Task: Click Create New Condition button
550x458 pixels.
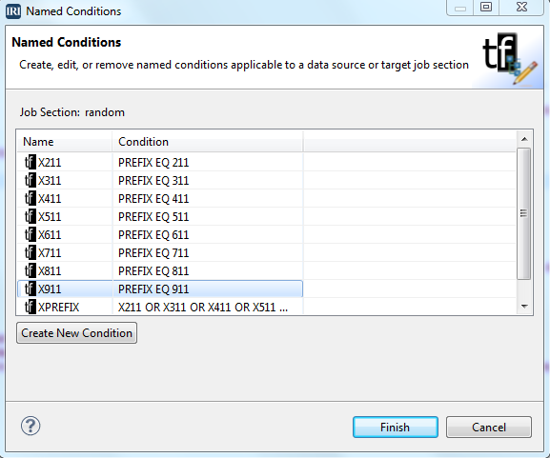Action: click(x=76, y=333)
